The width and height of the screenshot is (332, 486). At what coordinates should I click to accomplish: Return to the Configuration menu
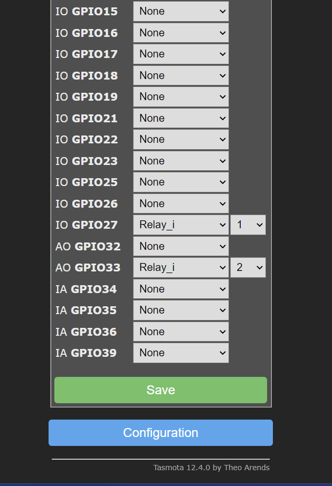pyautogui.click(x=160, y=433)
